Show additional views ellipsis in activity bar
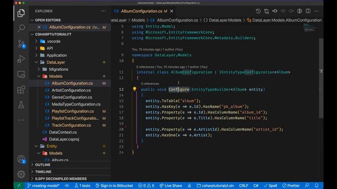 click(21, 120)
